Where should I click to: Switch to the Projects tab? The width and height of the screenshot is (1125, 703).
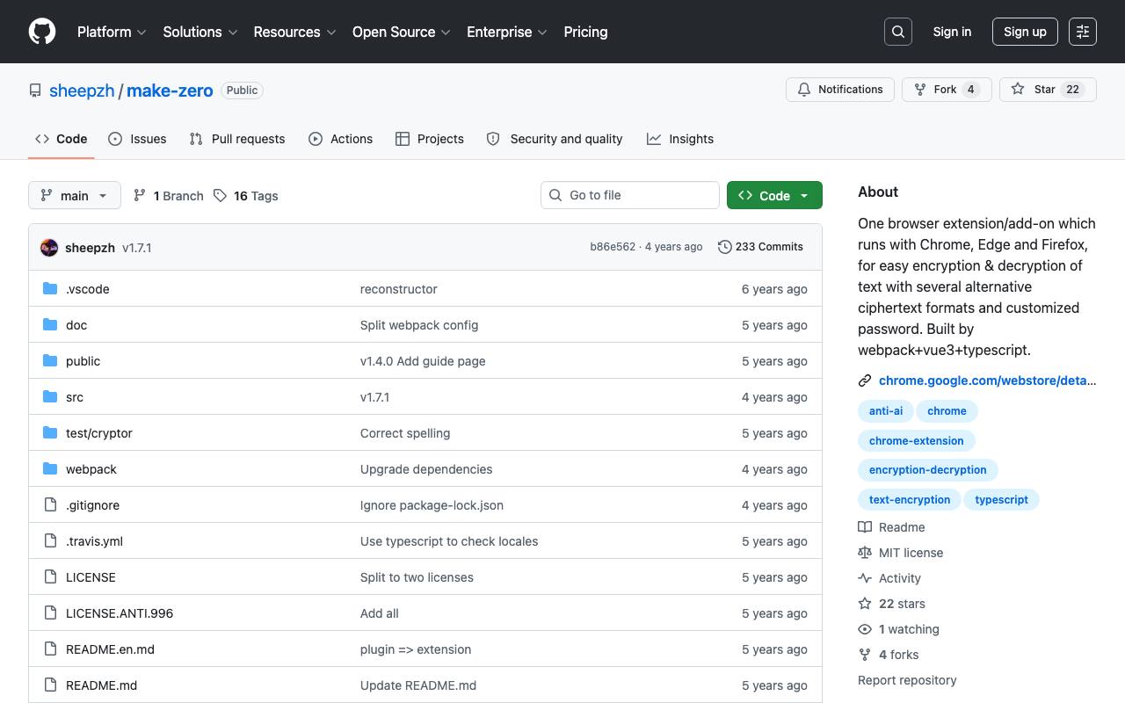(x=430, y=139)
